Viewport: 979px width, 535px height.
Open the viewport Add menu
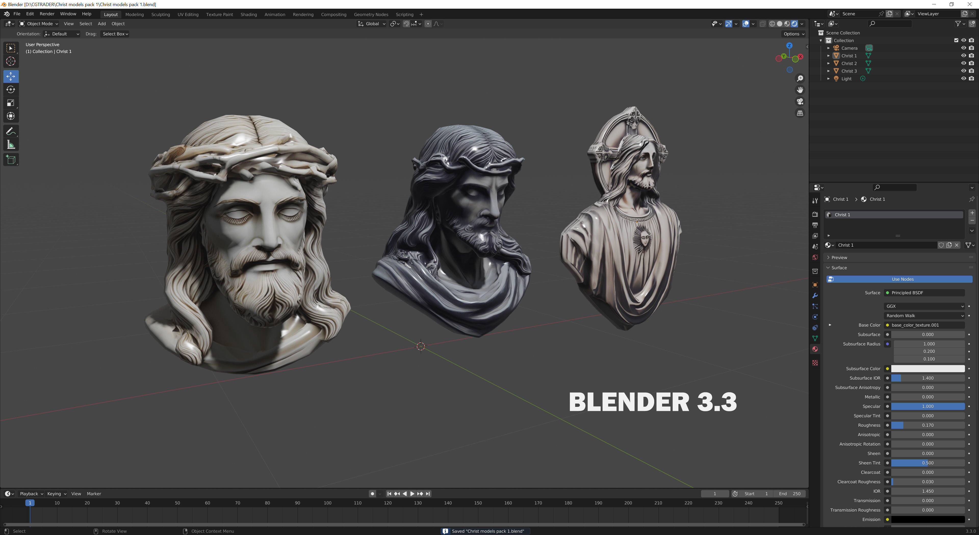click(101, 23)
